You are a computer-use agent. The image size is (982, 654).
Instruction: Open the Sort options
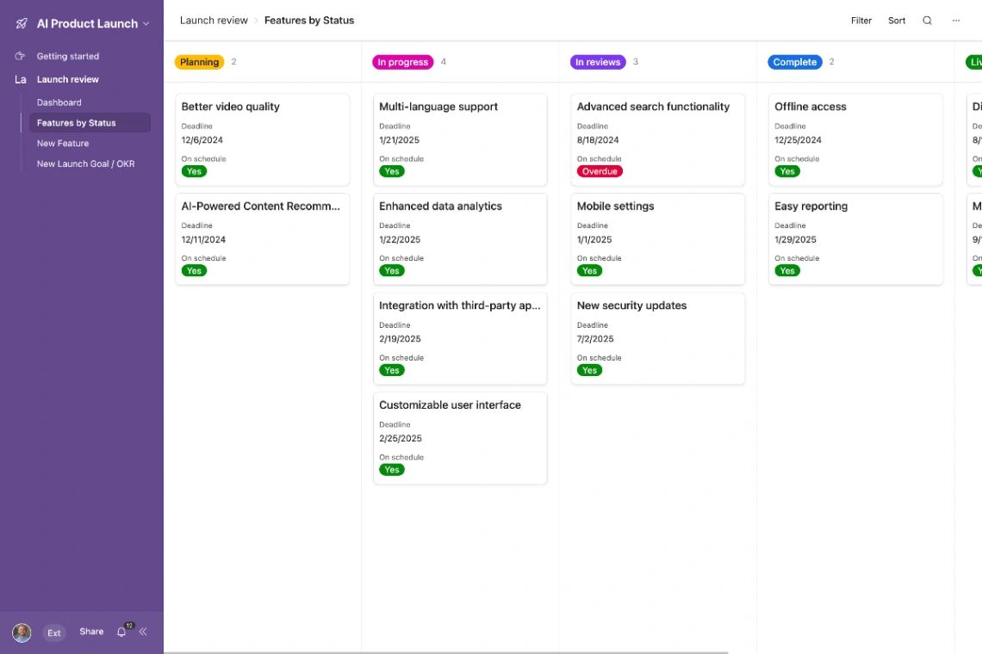click(896, 20)
